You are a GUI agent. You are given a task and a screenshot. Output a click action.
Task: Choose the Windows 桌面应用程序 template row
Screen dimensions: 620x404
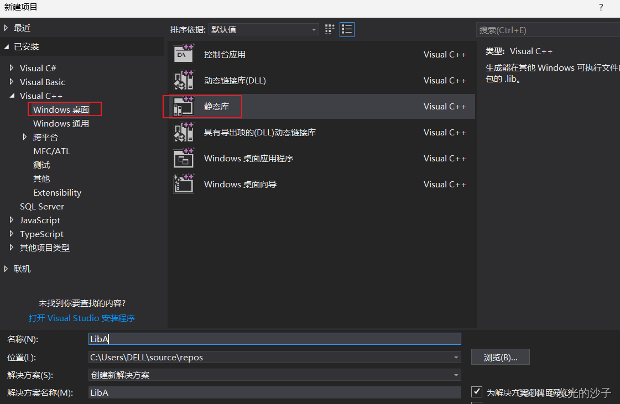click(321, 158)
